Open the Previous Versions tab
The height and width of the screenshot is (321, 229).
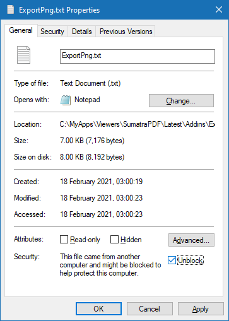pyautogui.click(x=126, y=32)
